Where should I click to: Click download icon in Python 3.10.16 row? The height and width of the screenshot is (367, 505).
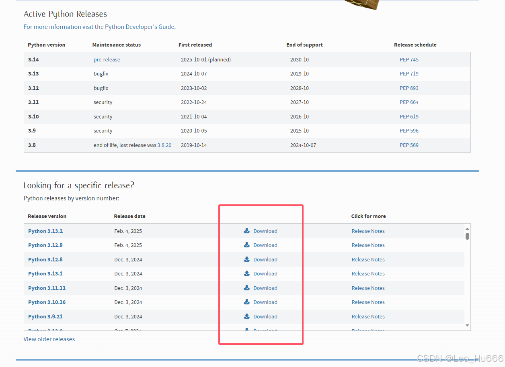click(247, 302)
